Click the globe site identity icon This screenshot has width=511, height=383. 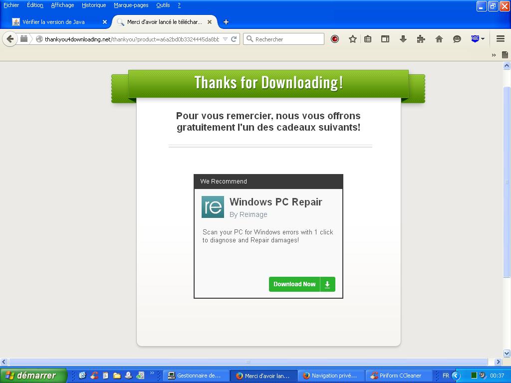[x=39, y=39]
